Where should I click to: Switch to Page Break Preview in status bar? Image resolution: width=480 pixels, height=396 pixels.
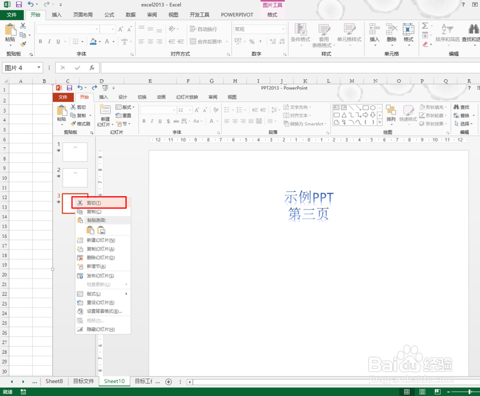[x=437, y=392]
